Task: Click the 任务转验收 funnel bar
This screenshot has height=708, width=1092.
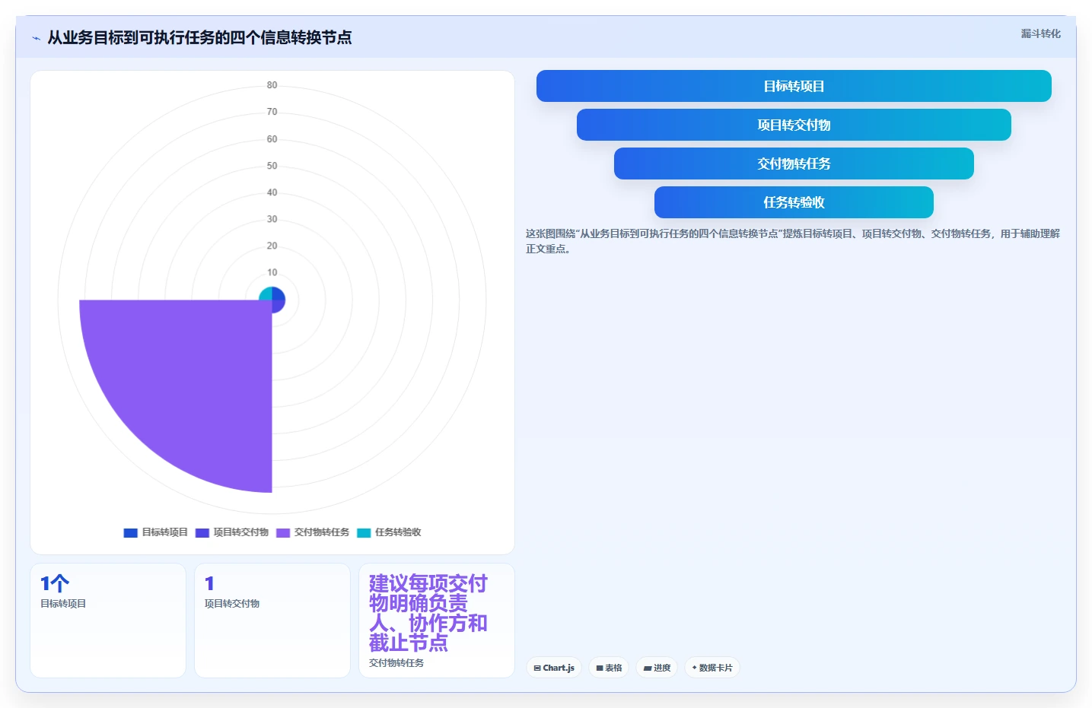Action: pos(794,202)
